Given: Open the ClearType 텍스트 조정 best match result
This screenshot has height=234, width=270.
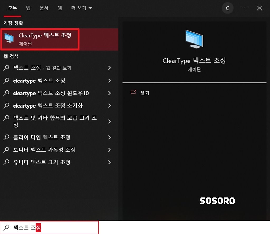Looking at the screenshot, I should pyautogui.click(x=59, y=40).
